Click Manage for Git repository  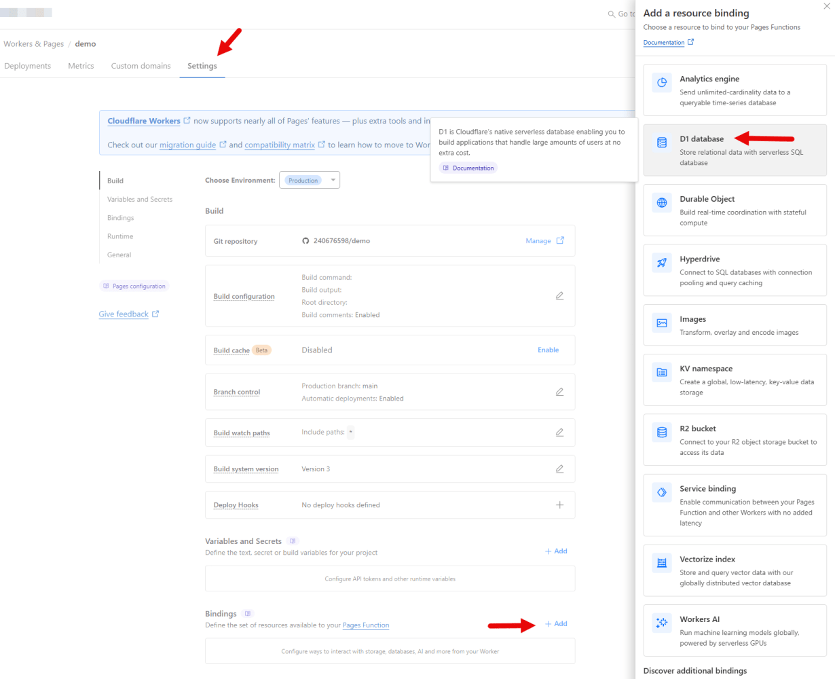538,241
